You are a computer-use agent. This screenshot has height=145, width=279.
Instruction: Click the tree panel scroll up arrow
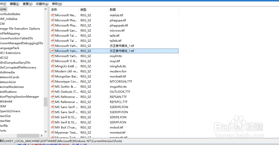coord(45,9)
